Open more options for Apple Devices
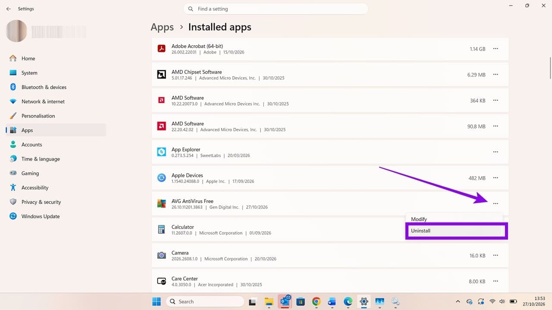552x310 pixels. coord(496,178)
